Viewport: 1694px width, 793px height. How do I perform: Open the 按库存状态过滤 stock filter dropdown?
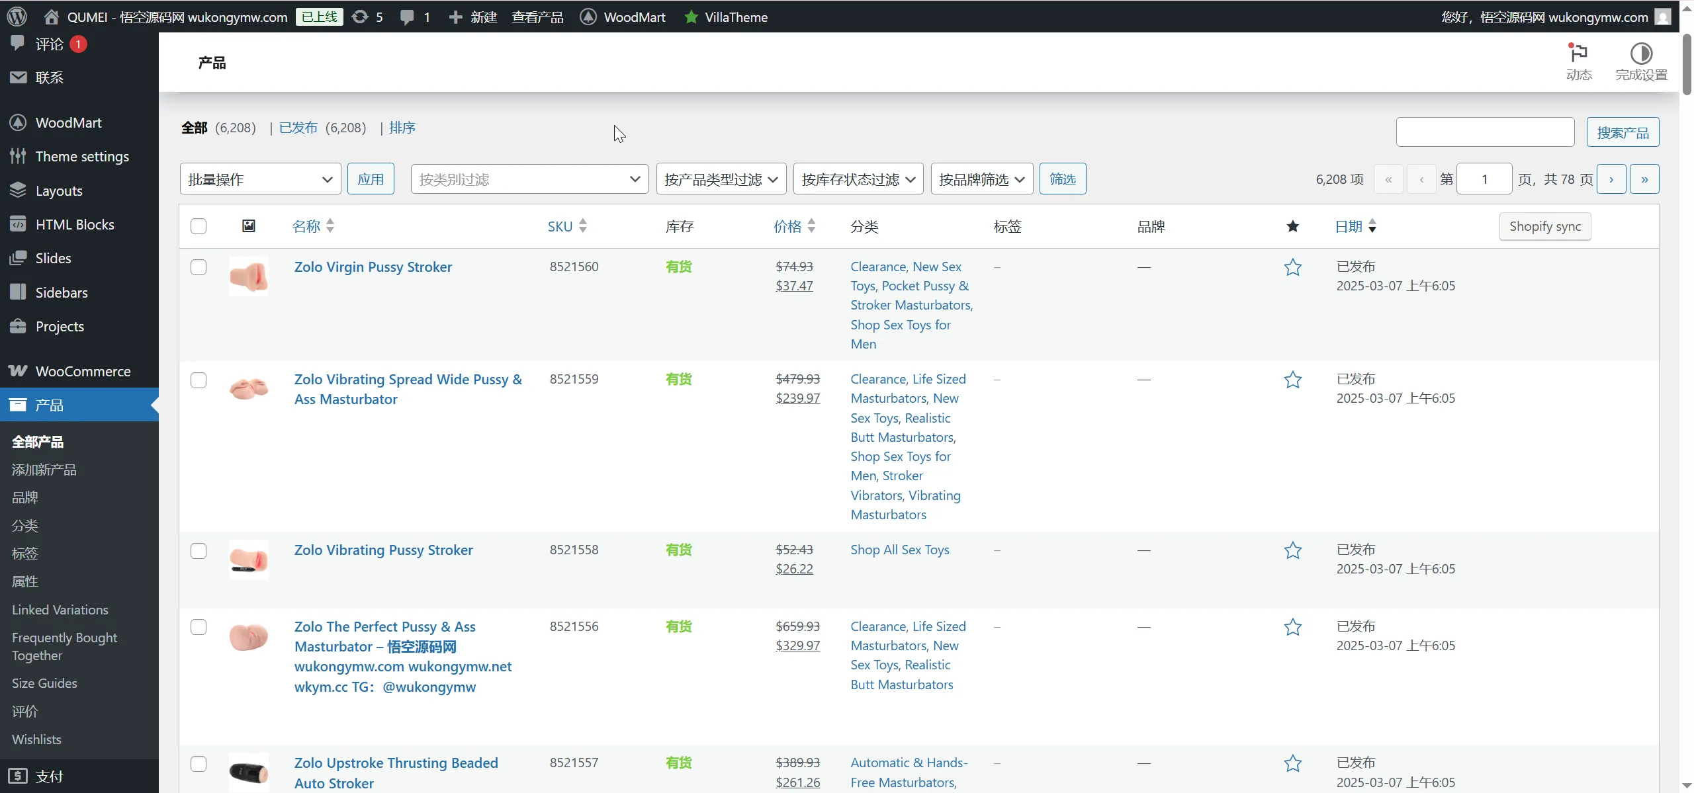click(858, 179)
